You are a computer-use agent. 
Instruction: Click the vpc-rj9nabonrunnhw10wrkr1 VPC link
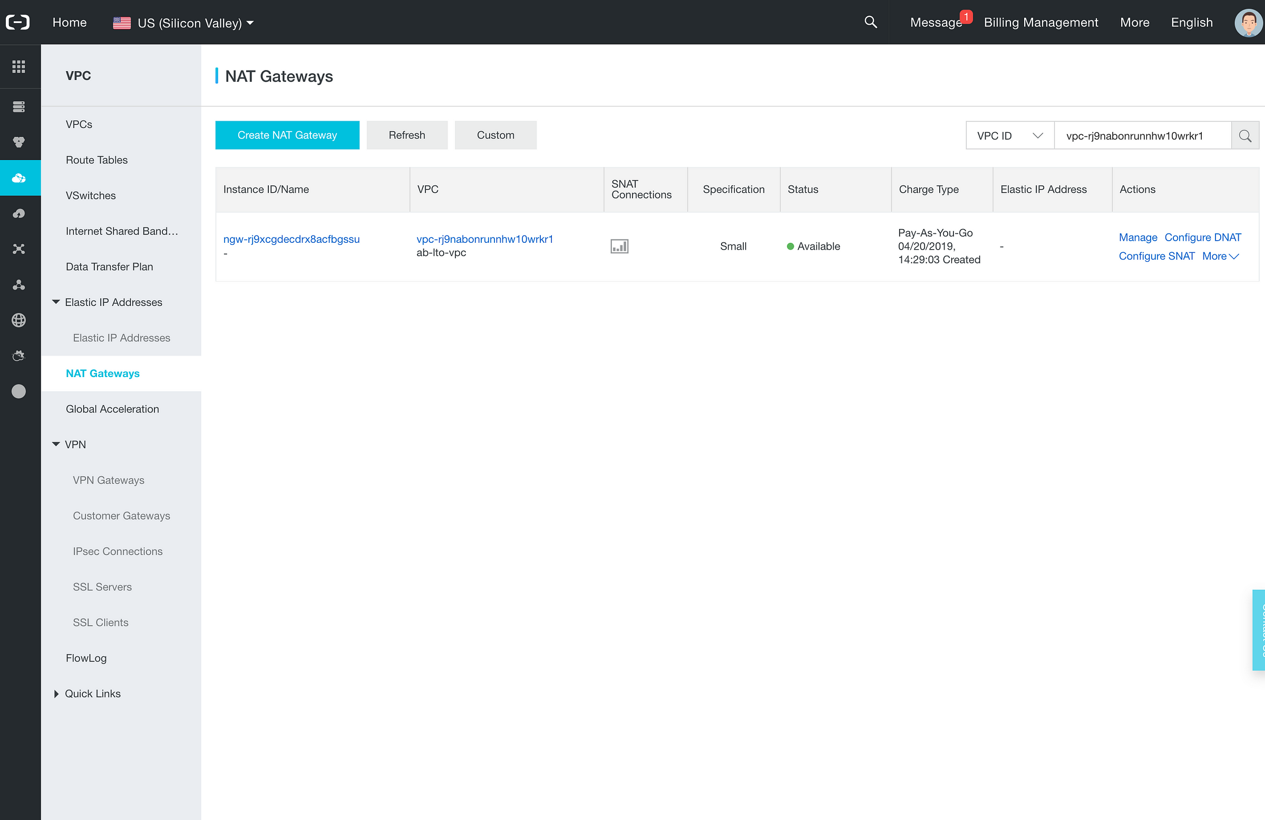point(484,238)
